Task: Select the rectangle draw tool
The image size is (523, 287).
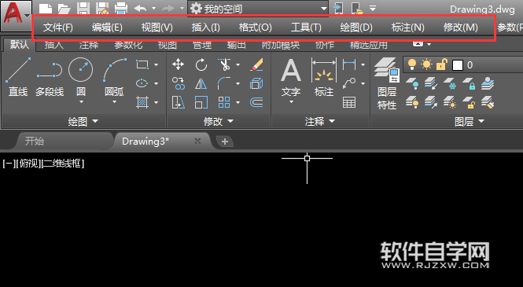Action: pyautogui.click(x=142, y=64)
